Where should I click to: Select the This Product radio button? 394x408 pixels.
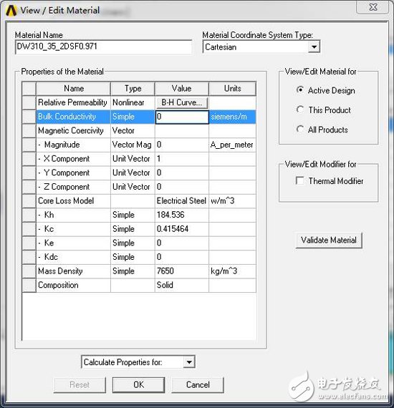coord(300,110)
